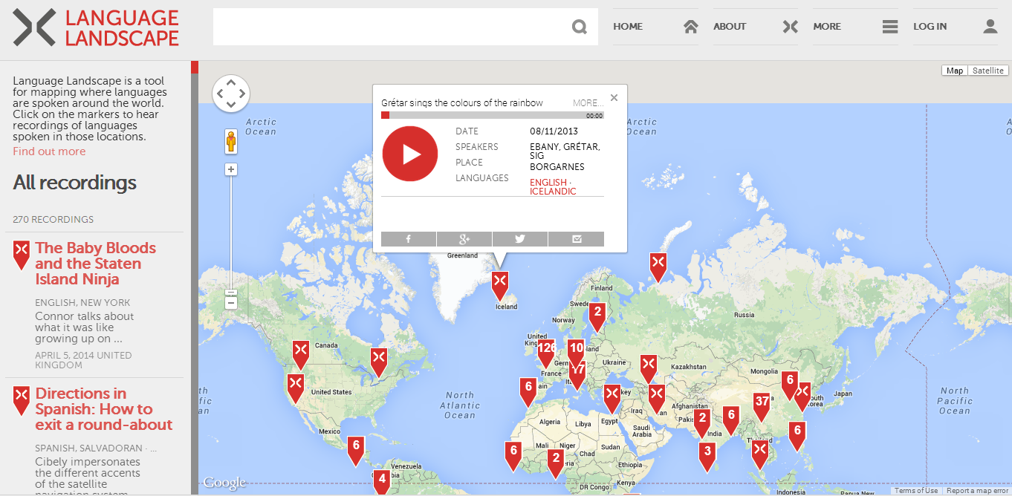Open MORE... details in recording popup
This screenshot has height=496, width=1012.
tap(588, 103)
